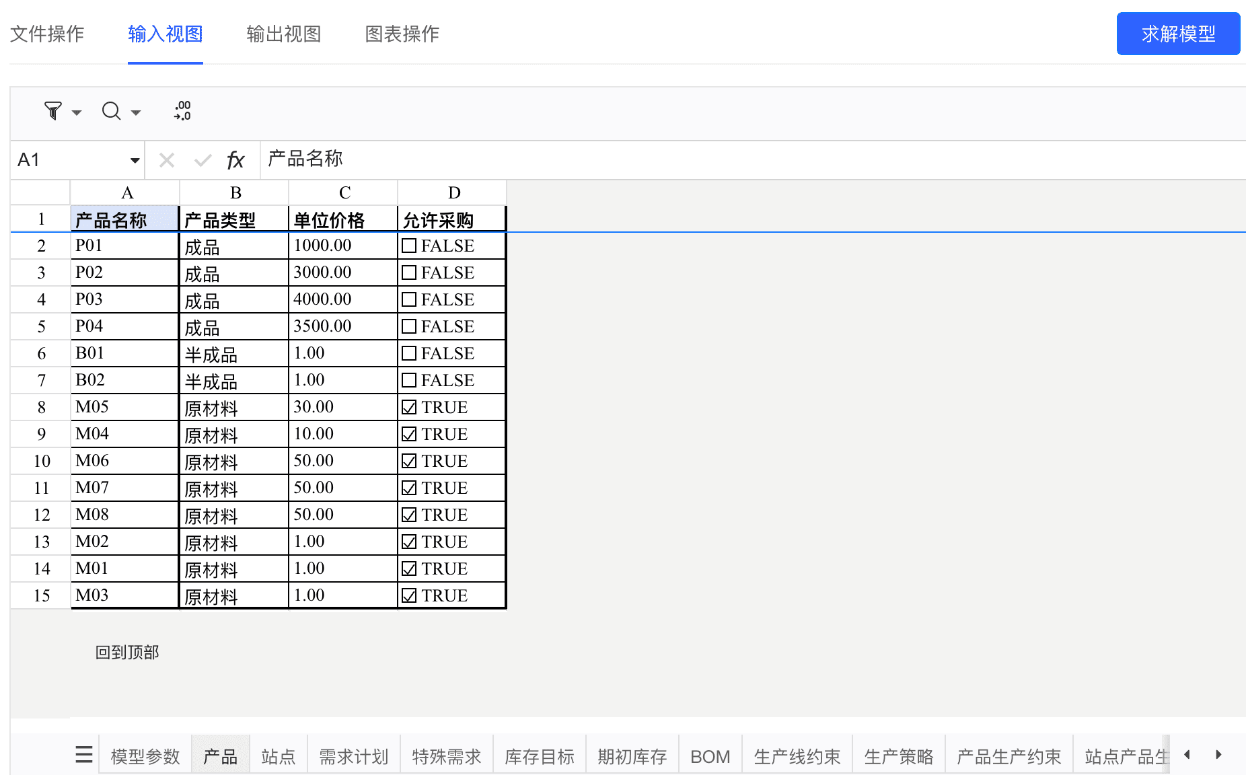
Task: Toggle 允许采购 checkbox for B01
Action: [409, 353]
